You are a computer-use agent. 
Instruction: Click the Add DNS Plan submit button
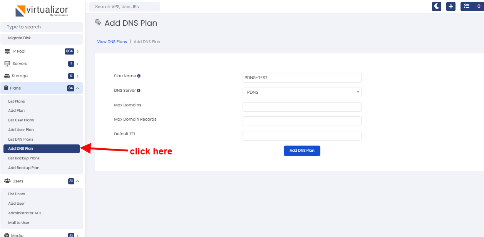pyautogui.click(x=302, y=151)
